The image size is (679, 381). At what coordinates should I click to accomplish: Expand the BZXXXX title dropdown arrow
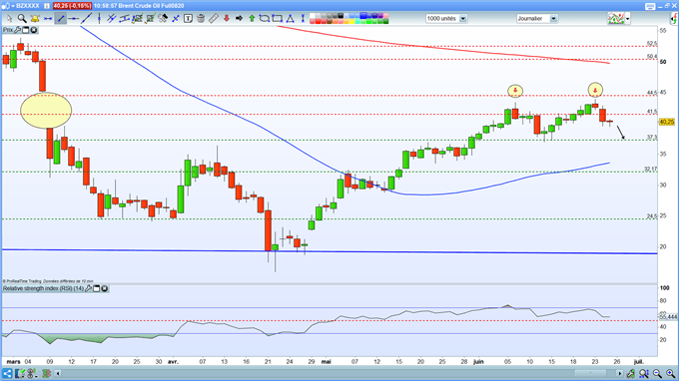tap(13, 6)
